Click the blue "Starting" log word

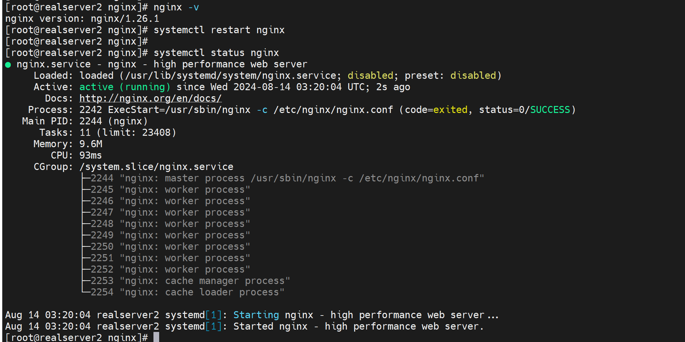click(x=256, y=315)
